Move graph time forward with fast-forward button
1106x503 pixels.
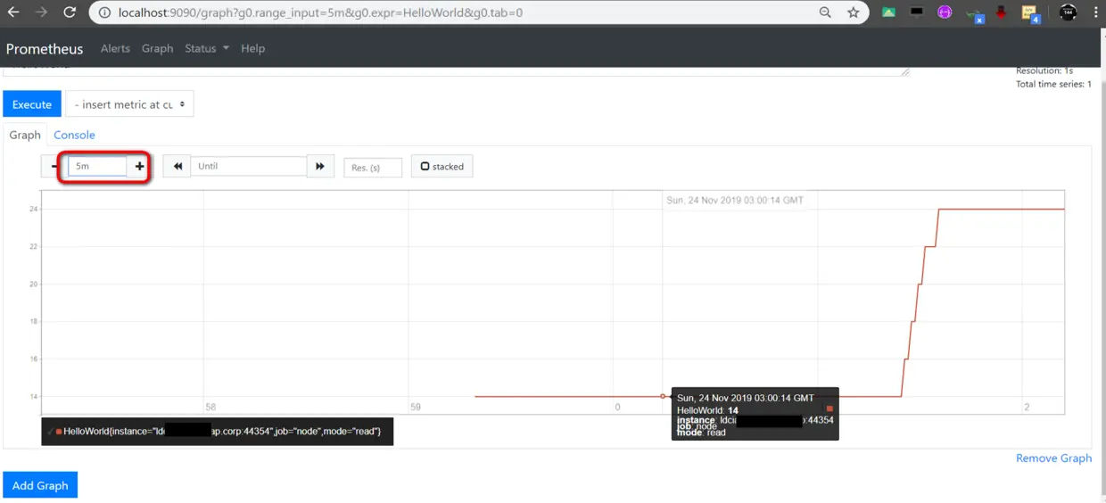click(320, 167)
